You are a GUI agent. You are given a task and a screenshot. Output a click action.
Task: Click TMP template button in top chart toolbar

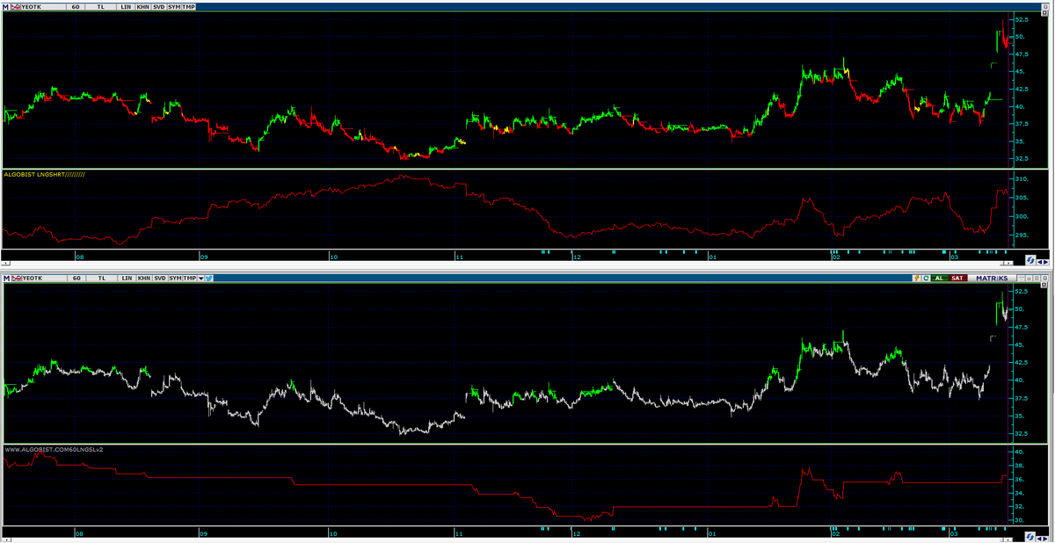tap(188, 7)
